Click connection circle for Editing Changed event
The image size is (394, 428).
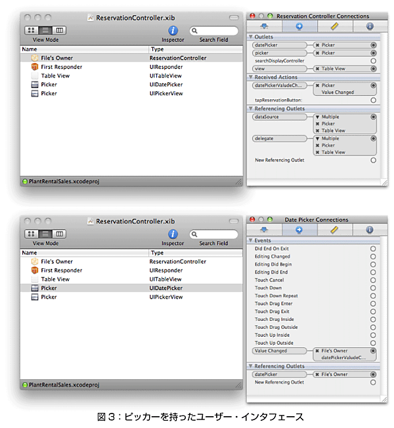point(373,256)
